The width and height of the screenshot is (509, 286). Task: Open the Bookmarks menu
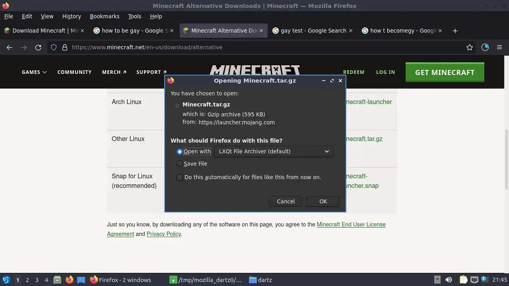pos(105,16)
